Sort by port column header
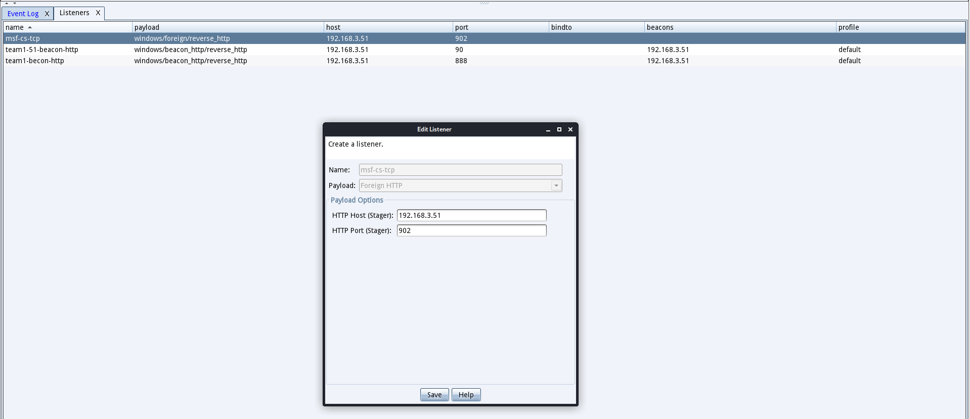This screenshot has height=419, width=970. [x=501, y=27]
